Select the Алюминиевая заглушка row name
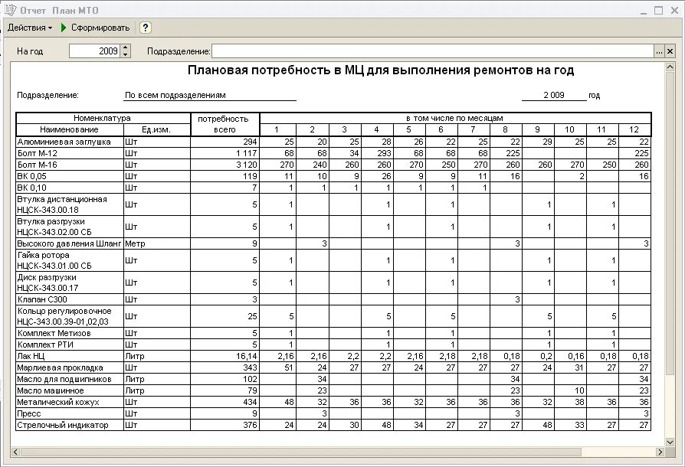Image resolution: width=685 pixels, height=467 pixels. [70, 142]
